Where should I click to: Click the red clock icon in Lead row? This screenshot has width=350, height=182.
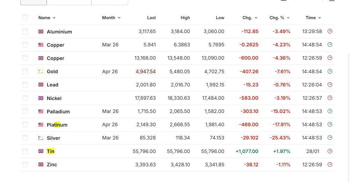(330, 85)
